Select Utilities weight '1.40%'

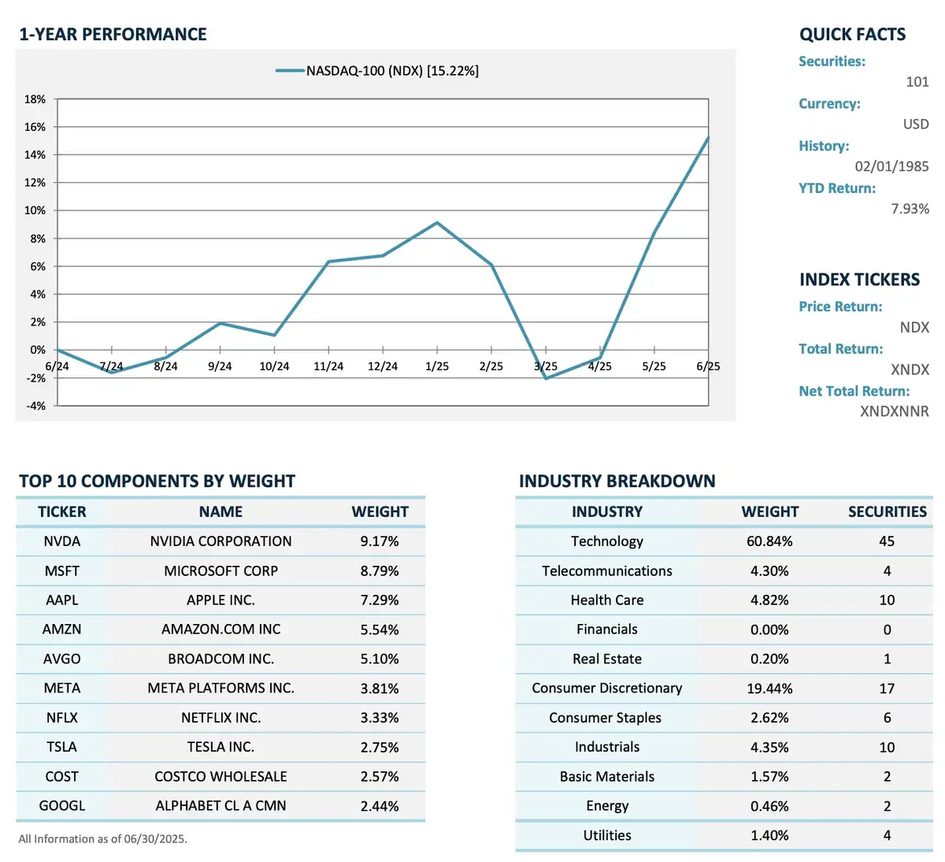pyautogui.click(x=769, y=836)
